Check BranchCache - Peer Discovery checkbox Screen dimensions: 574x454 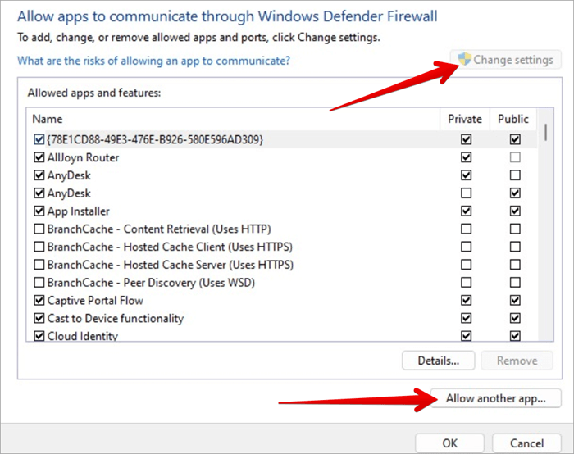pos(39,283)
